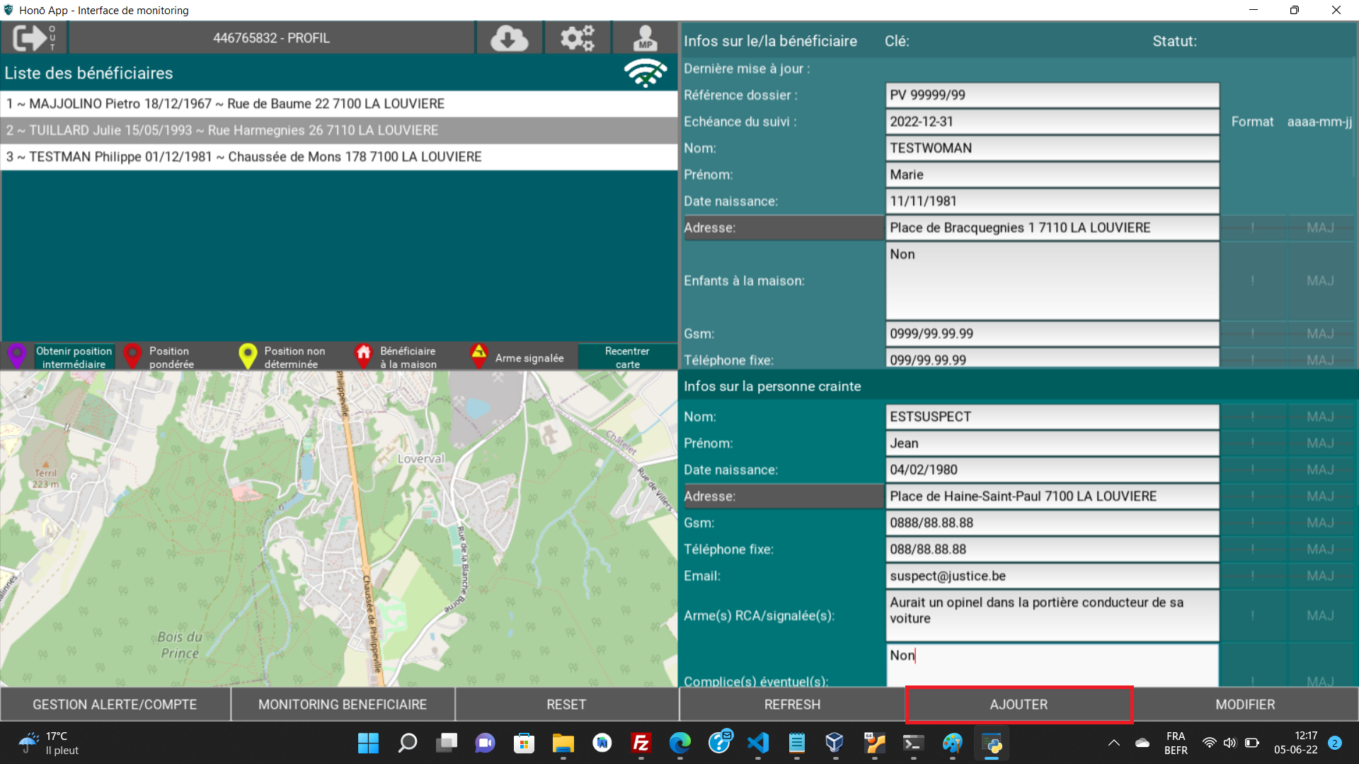This screenshot has height=764, width=1359.
Task: Click the cloud download icon
Action: click(509, 37)
